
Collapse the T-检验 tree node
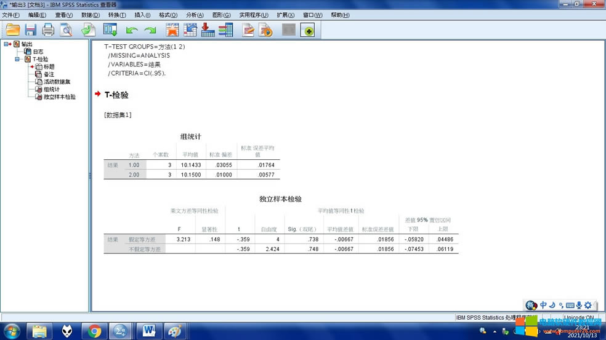tap(18, 59)
